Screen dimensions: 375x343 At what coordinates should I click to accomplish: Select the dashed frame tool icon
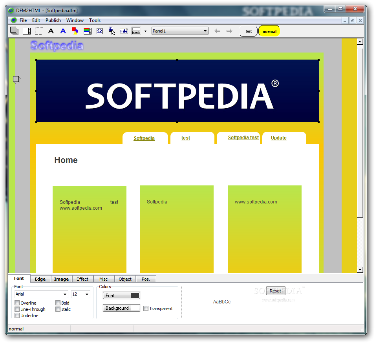39,31
